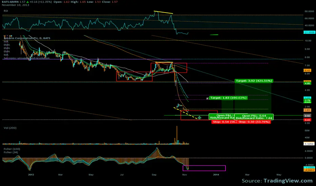Screen dimensions: 316x186
Task: Select the yellow trendline above the RSI peak
Action: coord(163,12)
